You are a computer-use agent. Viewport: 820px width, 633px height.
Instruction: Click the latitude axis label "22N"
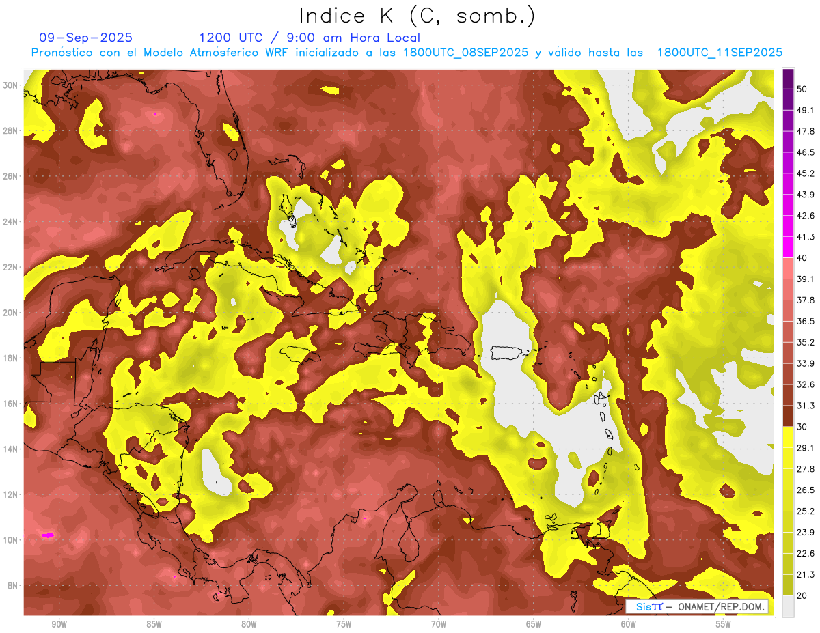click(x=10, y=267)
